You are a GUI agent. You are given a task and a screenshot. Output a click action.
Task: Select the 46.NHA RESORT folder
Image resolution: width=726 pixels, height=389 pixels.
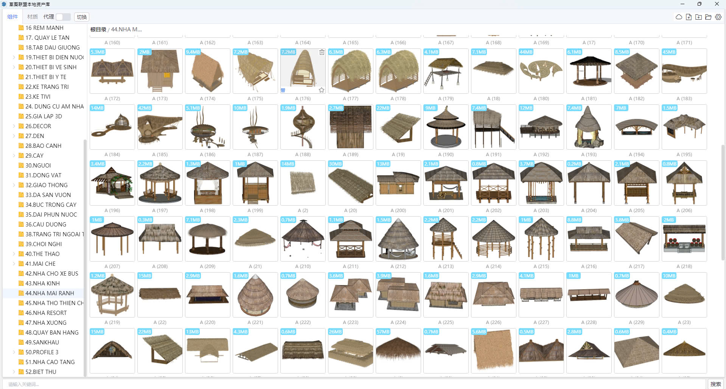[46, 313]
